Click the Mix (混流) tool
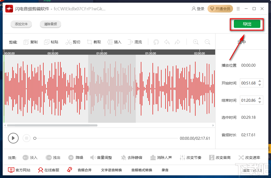 (x=135, y=42)
